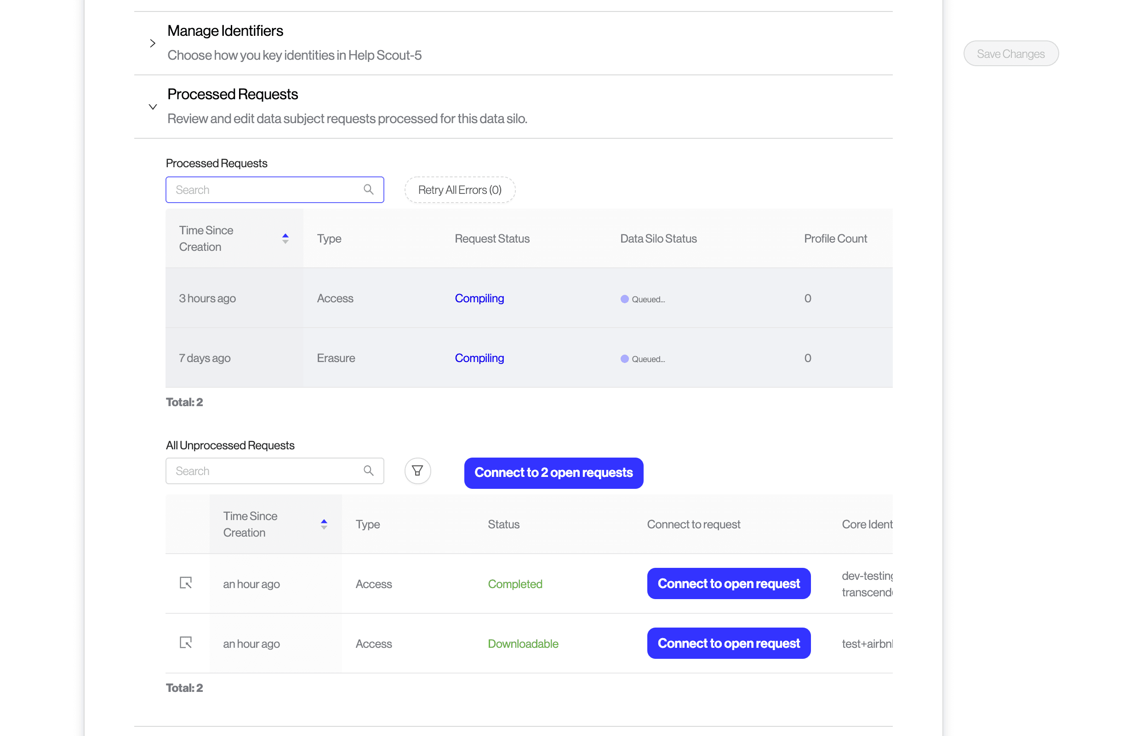
Task: Click the Request Status column header
Action: 492,238
